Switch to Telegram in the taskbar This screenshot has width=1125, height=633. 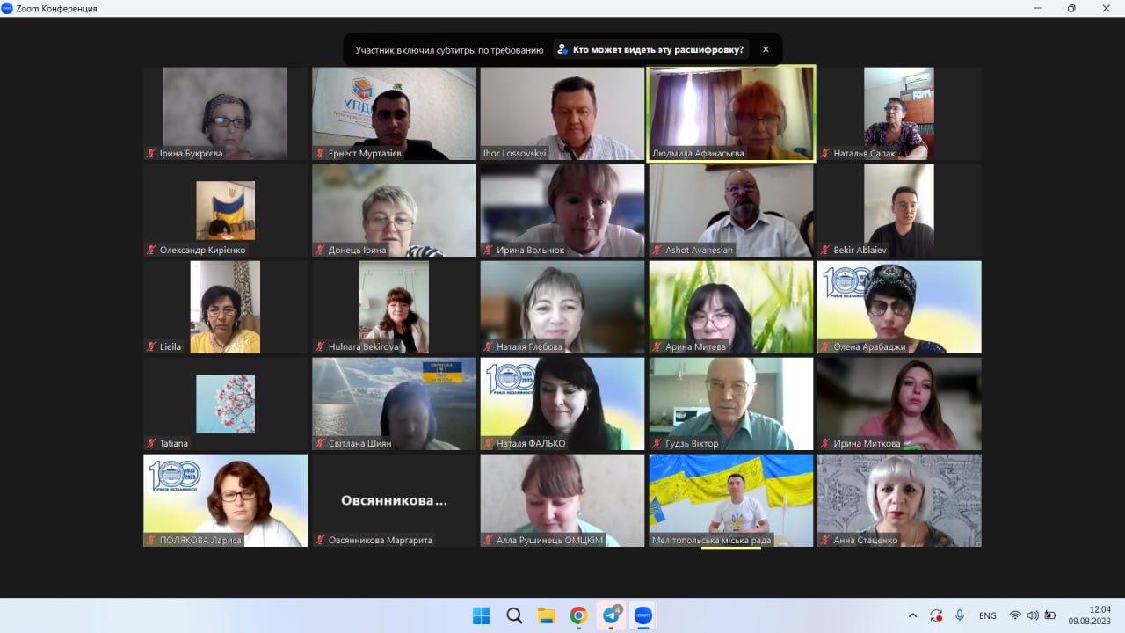tap(611, 615)
